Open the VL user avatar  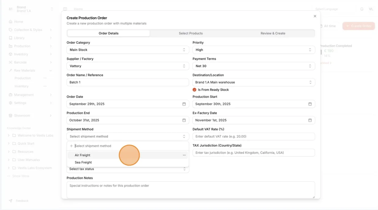[x=371, y=9]
